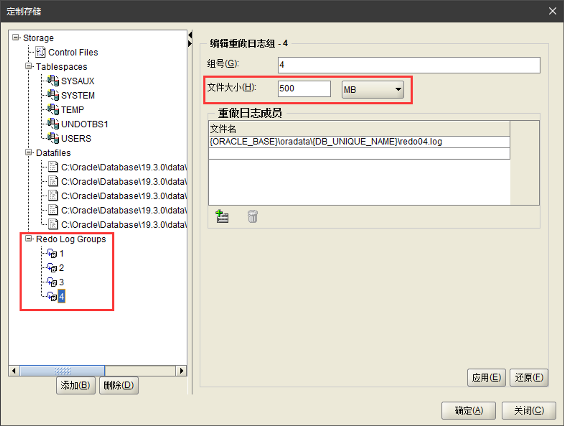This screenshot has height=426, width=564.
Task: Click the SYSAUX tablespace icon
Action: [x=53, y=81]
